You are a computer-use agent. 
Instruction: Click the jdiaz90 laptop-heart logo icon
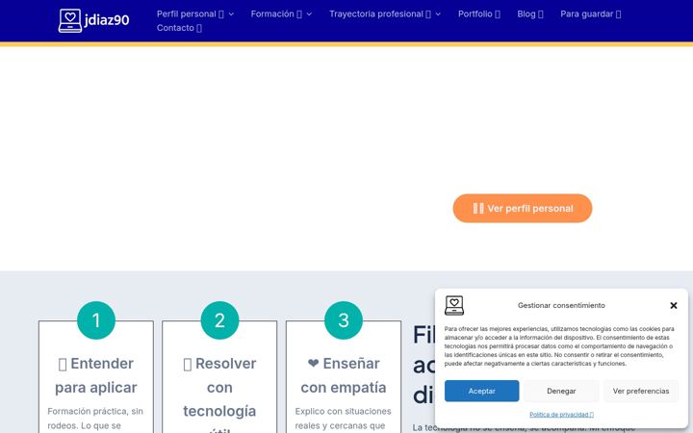click(70, 20)
